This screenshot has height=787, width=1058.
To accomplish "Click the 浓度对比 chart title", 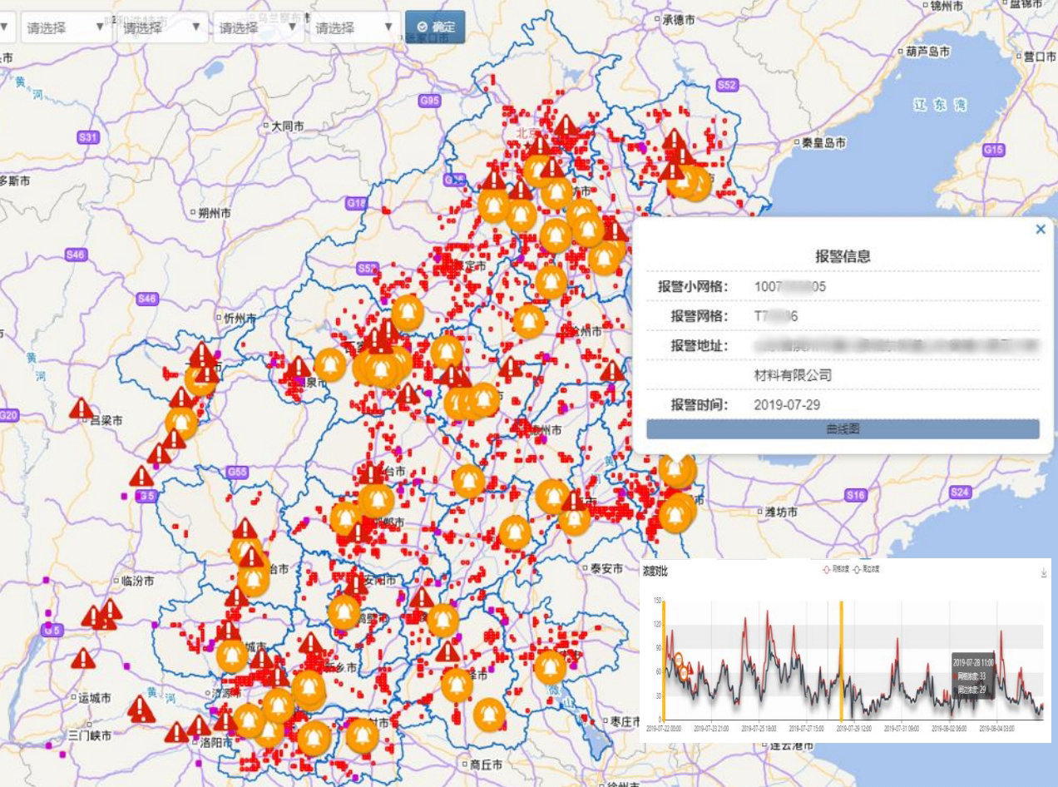I will pos(655,572).
